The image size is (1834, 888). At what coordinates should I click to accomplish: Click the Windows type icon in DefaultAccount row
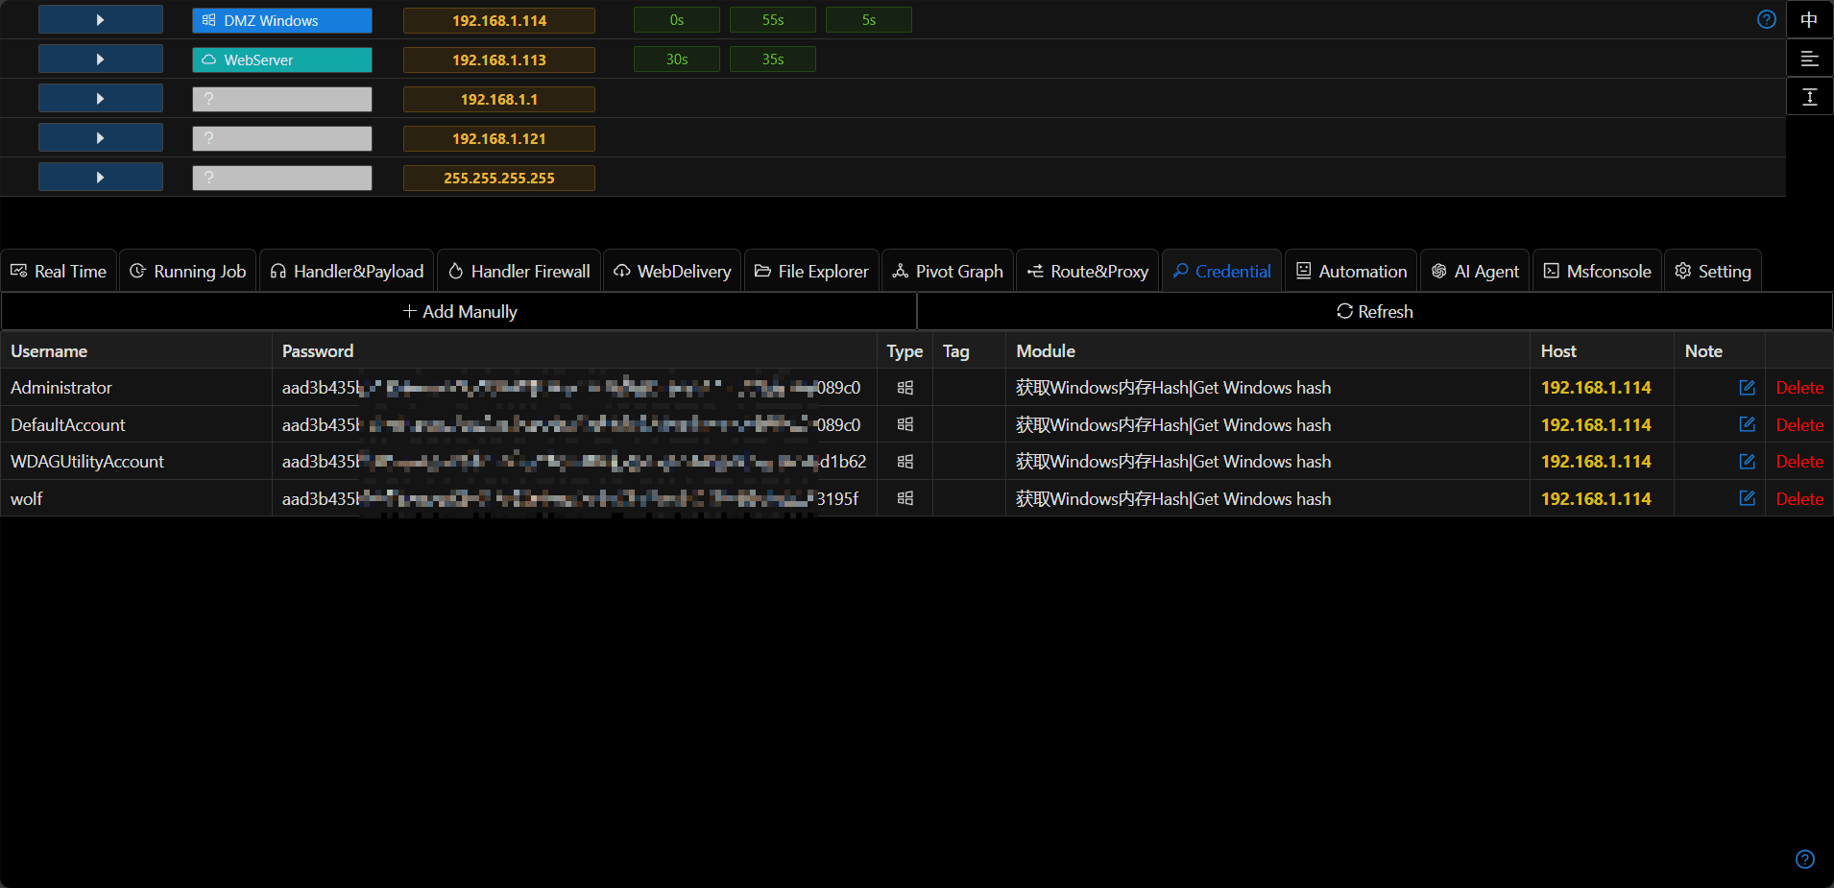pyautogui.click(x=905, y=424)
